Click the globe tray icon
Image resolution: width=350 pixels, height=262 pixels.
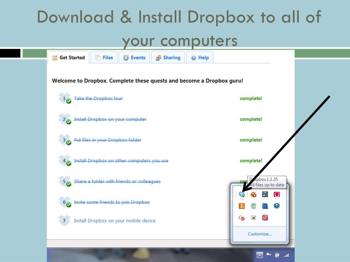(x=277, y=206)
